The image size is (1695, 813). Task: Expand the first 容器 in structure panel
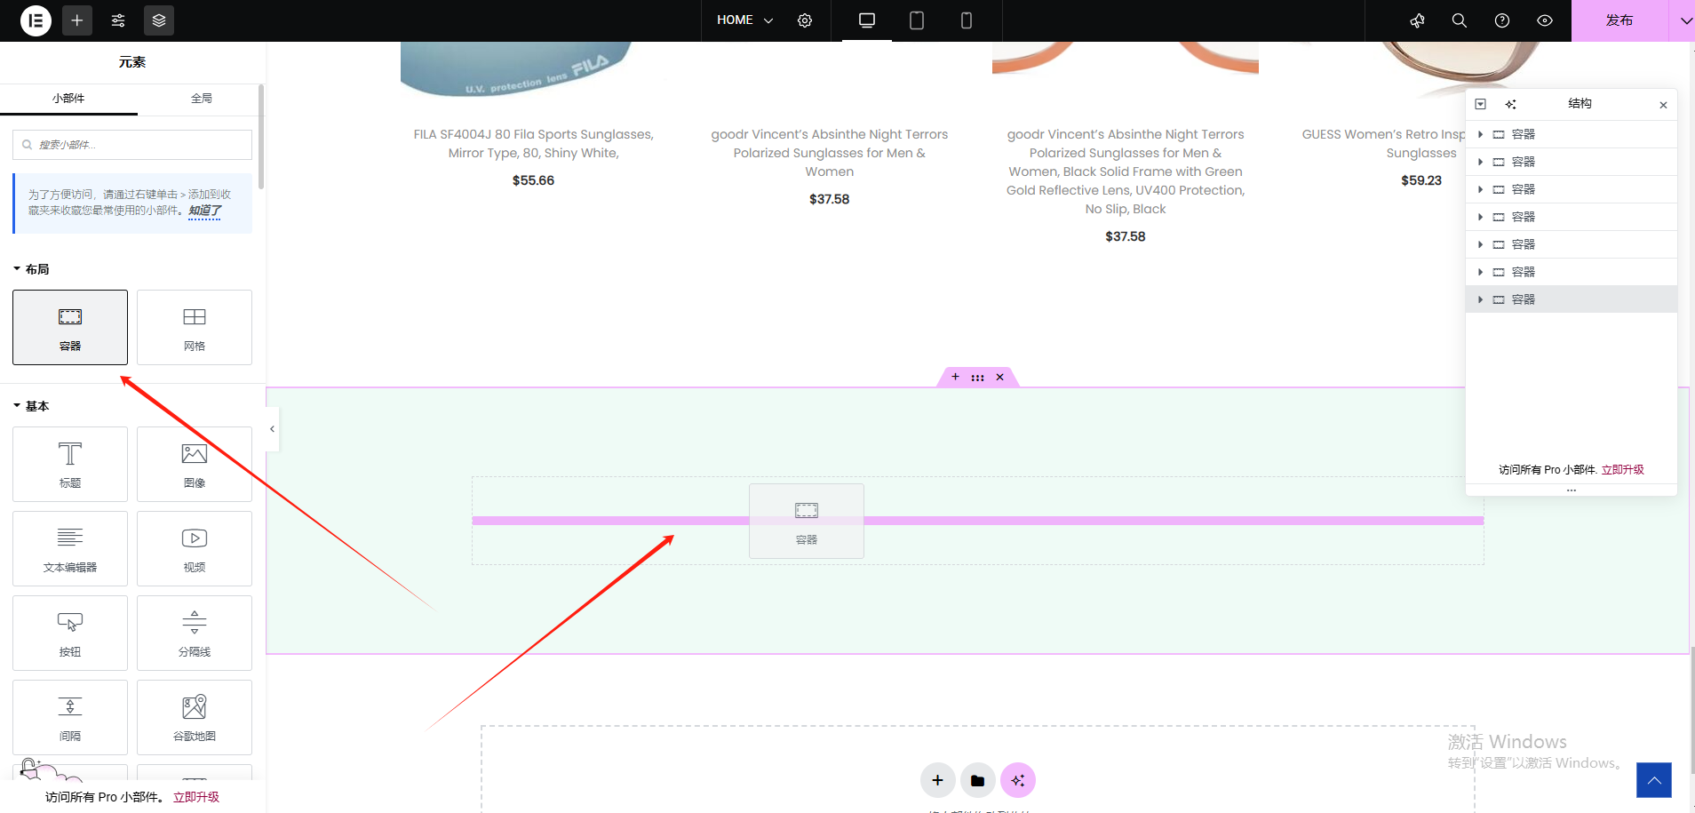[1480, 134]
